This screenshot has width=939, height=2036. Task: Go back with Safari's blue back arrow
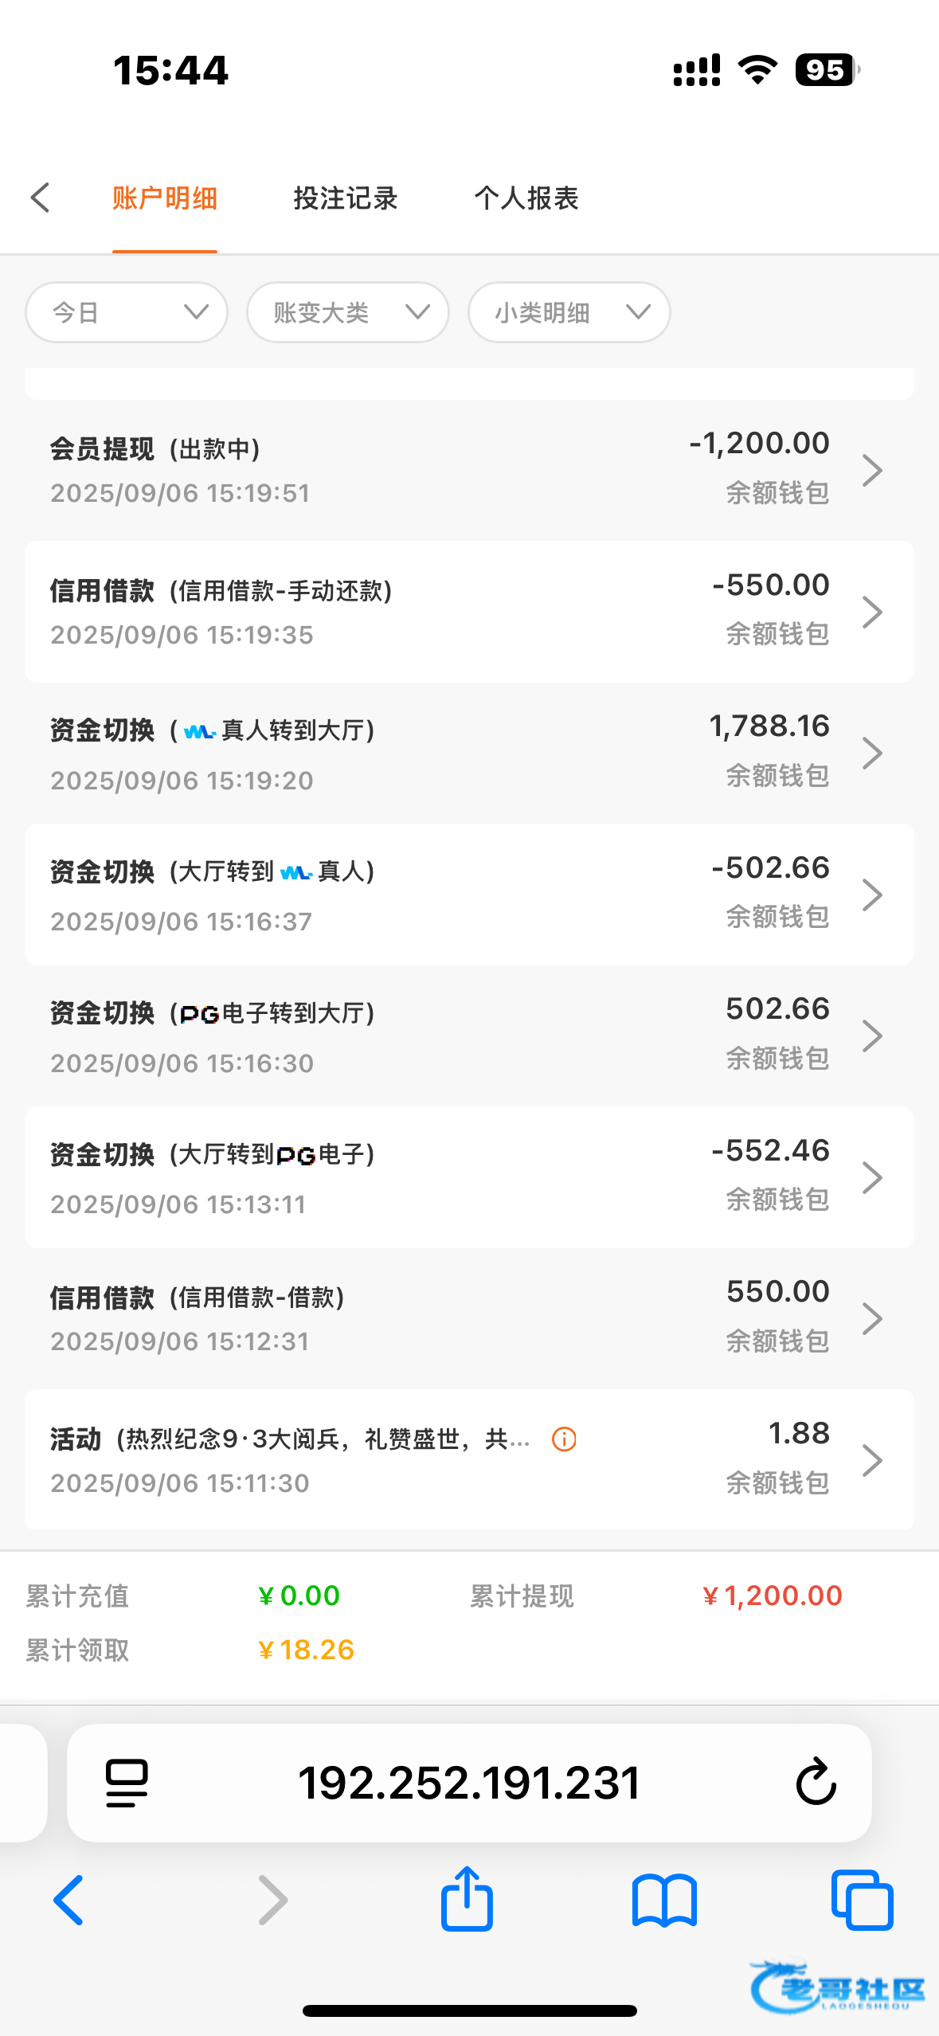pyautogui.click(x=68, y=1901)
